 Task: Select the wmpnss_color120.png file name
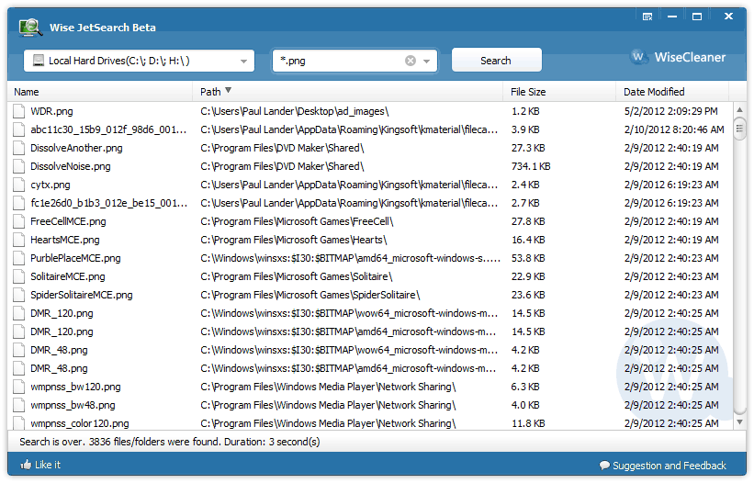pyautogui.click(x=79, y=423)
